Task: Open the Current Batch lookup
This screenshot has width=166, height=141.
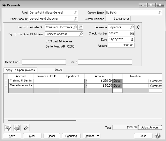Action: (x=160, y=13)
